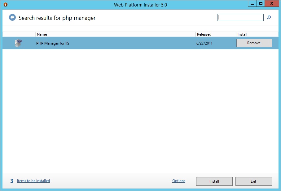The image size is (281, 191).
Task: Focus the search text box
Action: [240, 18]
